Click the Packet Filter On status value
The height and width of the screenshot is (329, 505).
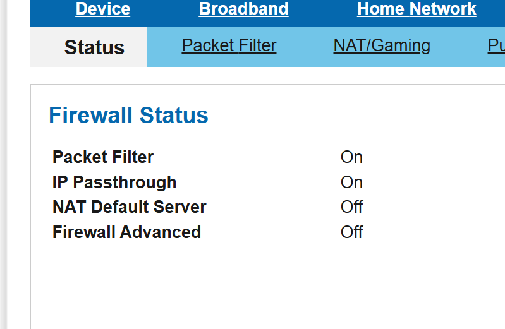coord(351,157)
